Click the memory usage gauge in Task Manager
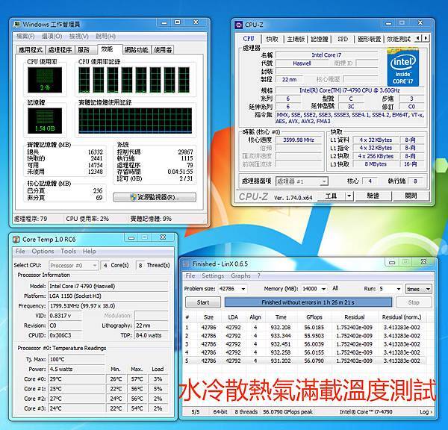Viewport: 448px width, 430px height. point(45,120)
